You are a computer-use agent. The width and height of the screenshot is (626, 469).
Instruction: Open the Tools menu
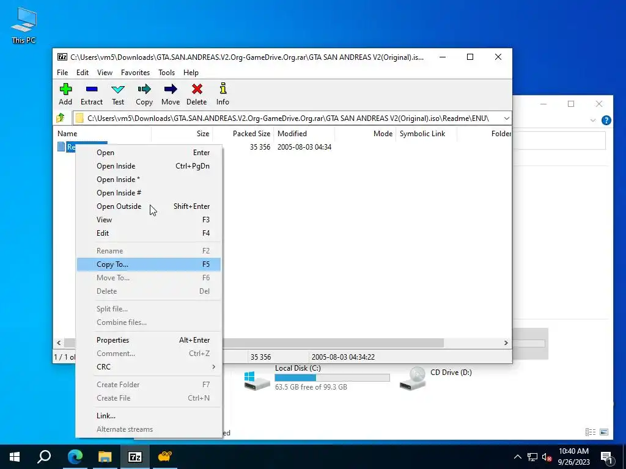166,73
